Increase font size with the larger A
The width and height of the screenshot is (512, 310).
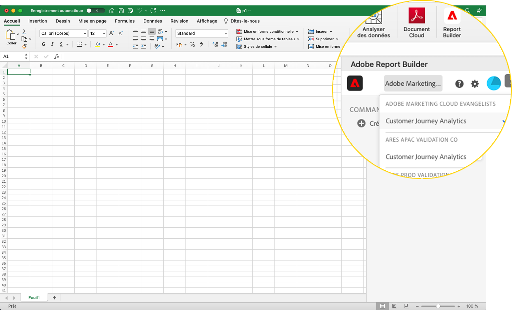pos(112,33)
